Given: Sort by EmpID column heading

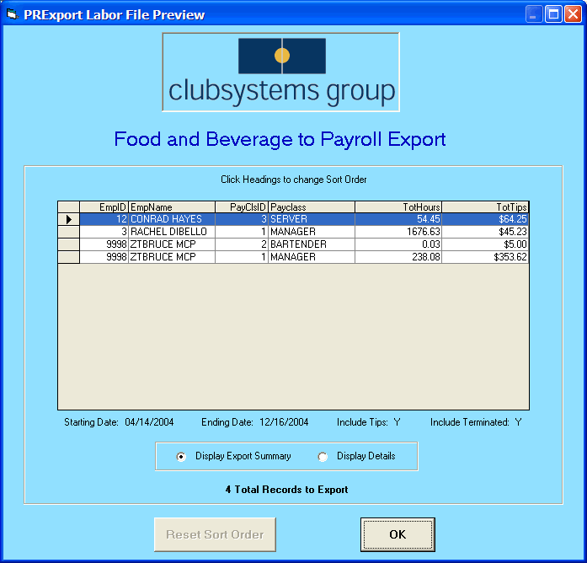Looking at the screenshot, I should (x=104, y=207).
